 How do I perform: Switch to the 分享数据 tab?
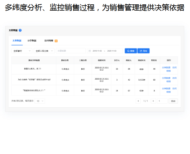32,40
